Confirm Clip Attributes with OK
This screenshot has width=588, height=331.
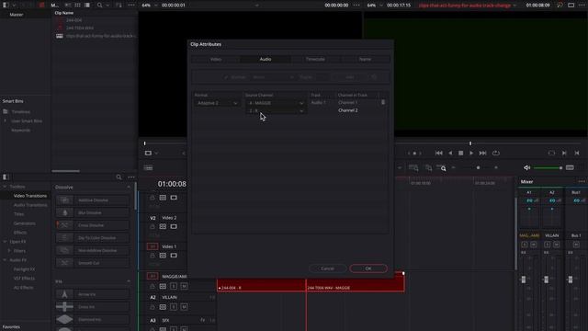pyautogui.click(x=368, y=268)
